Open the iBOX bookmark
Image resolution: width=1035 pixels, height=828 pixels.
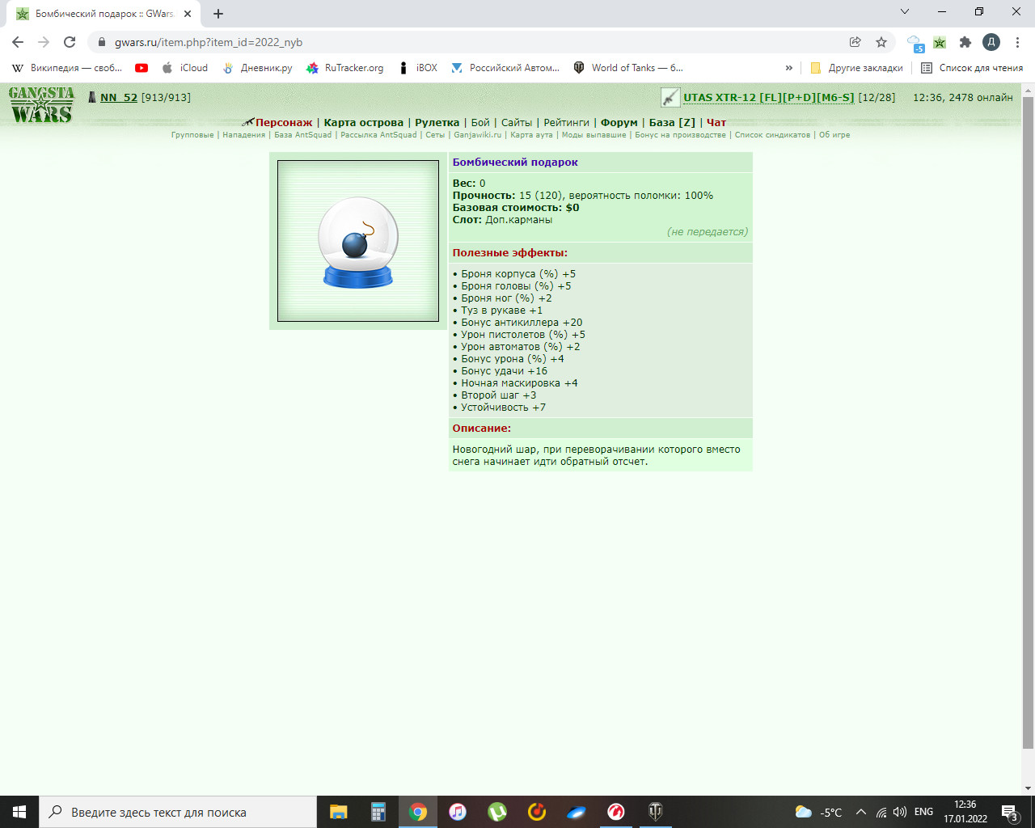click(x=418, y=68)
